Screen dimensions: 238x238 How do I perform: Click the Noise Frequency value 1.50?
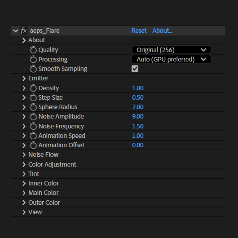click(138, 126)
